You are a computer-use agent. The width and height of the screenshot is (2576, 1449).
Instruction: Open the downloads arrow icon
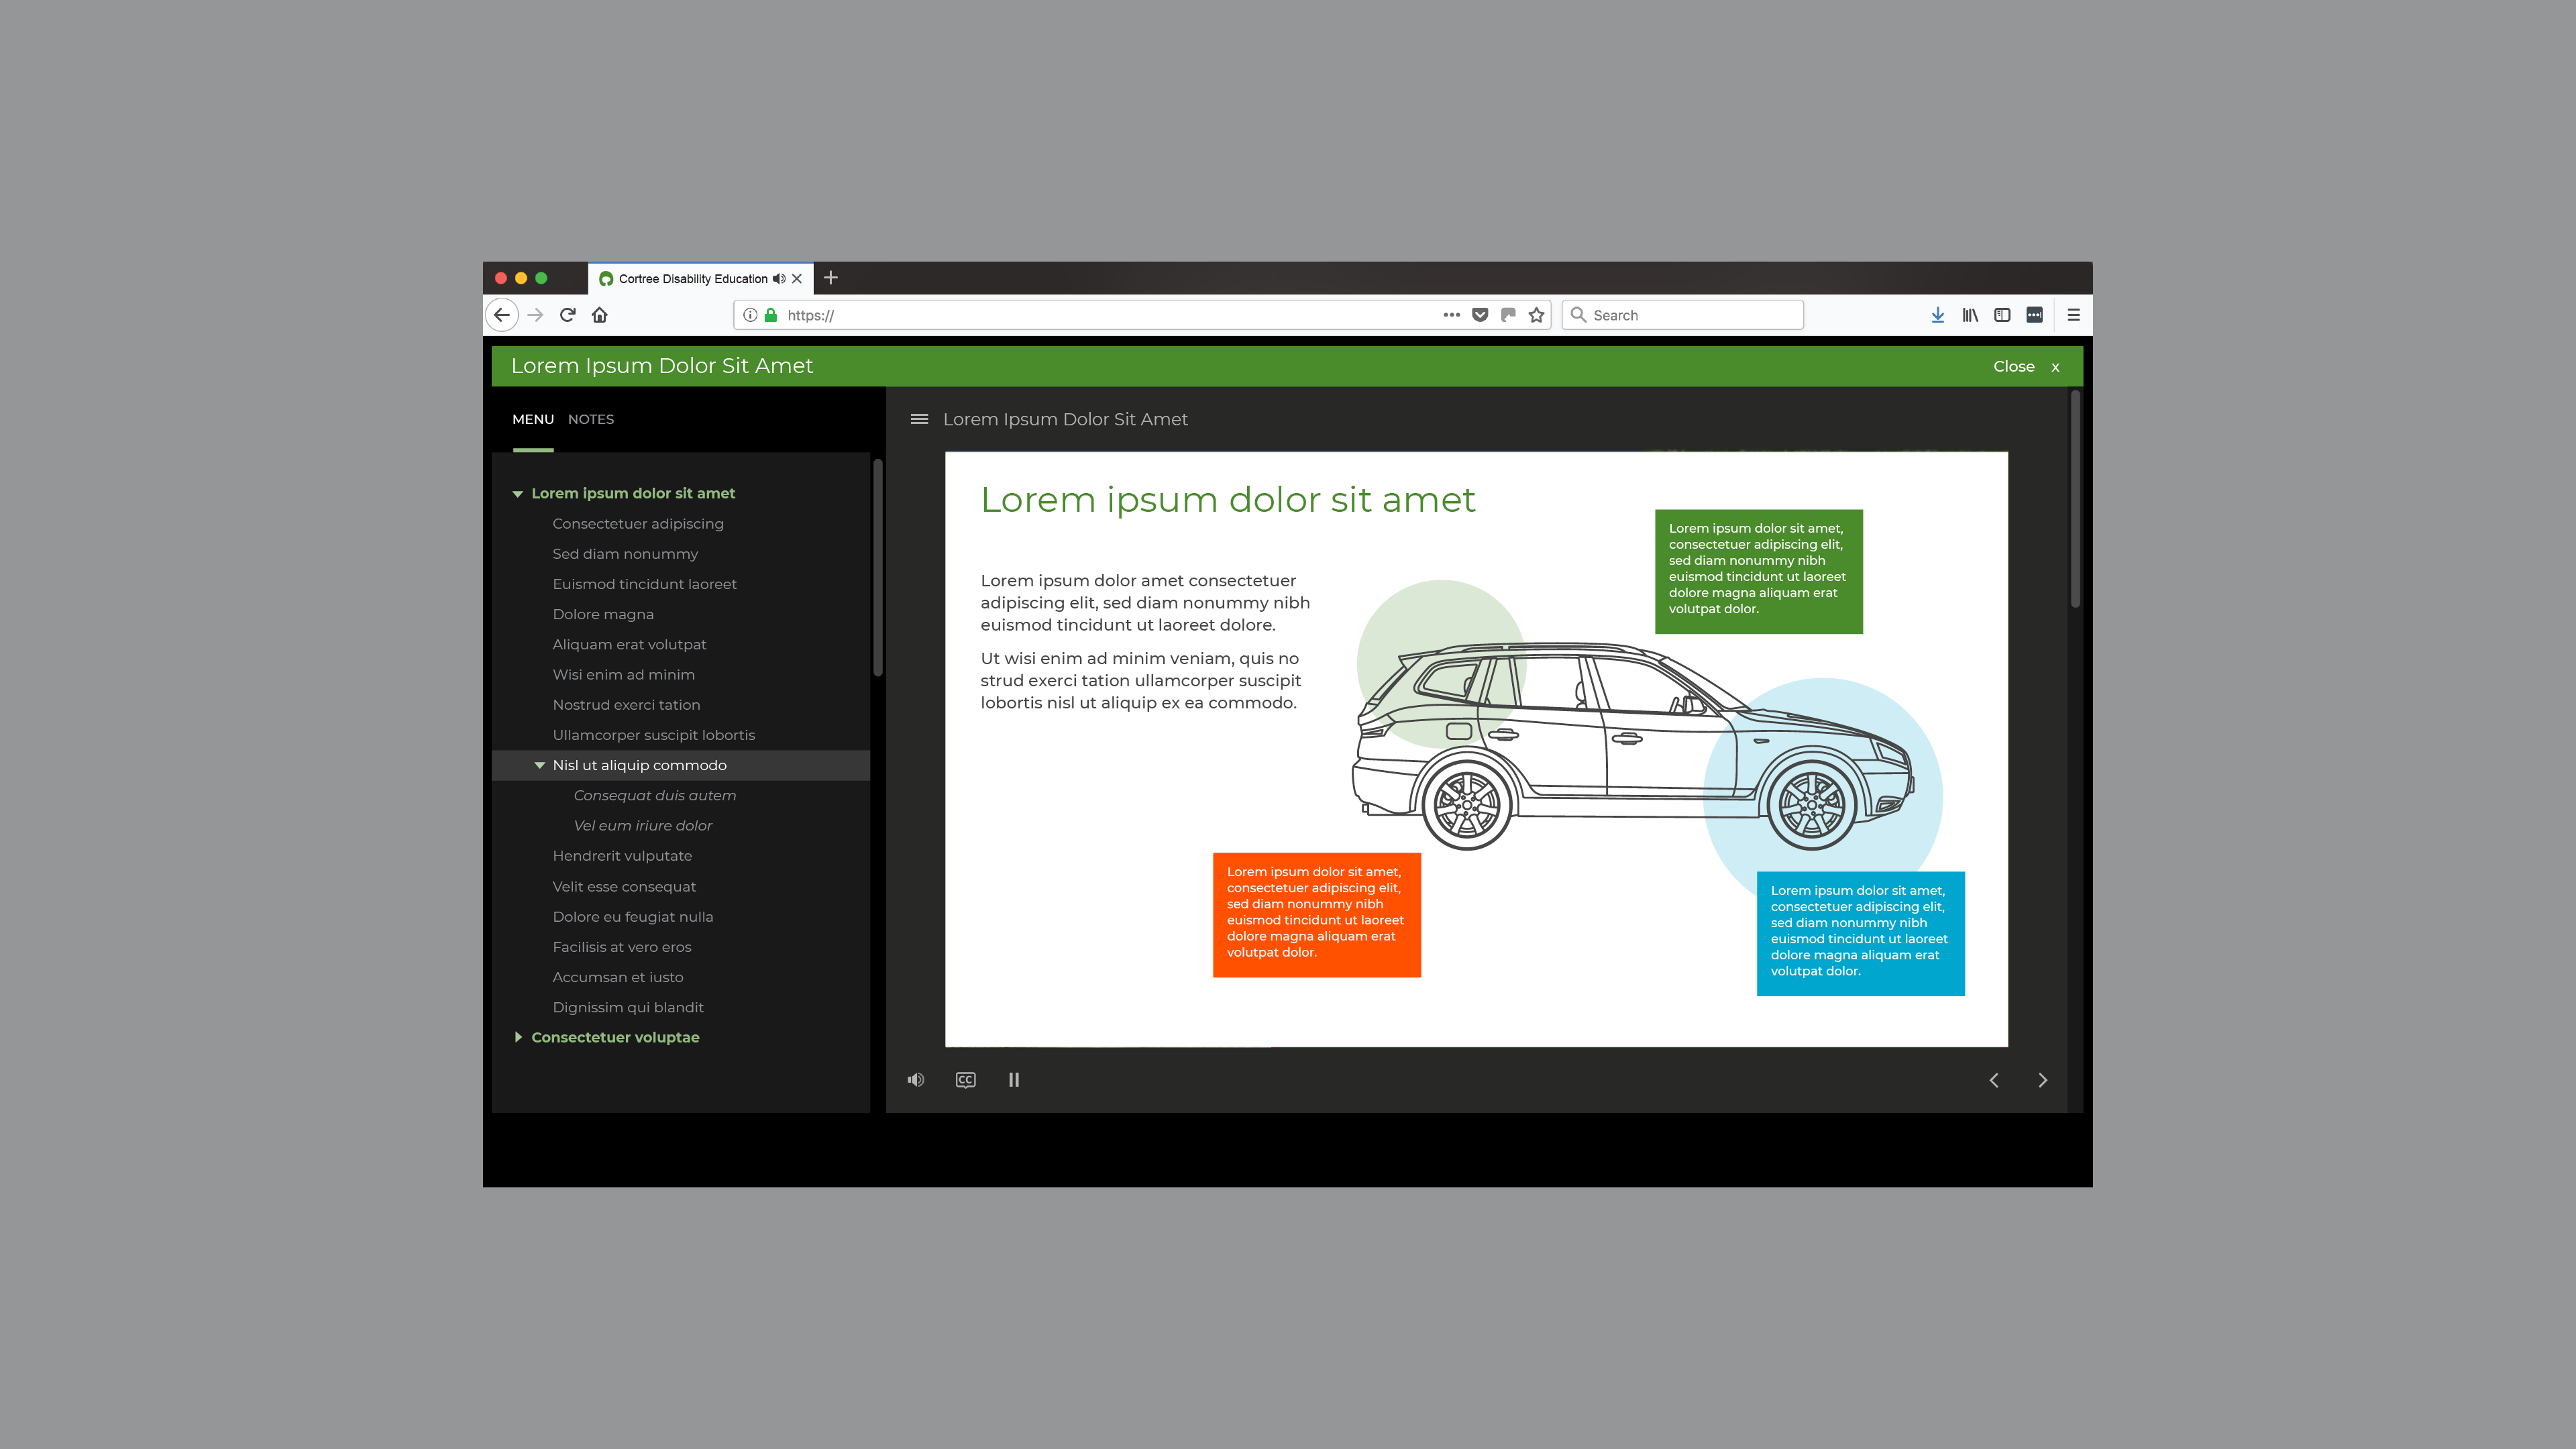click(1937, 315)
